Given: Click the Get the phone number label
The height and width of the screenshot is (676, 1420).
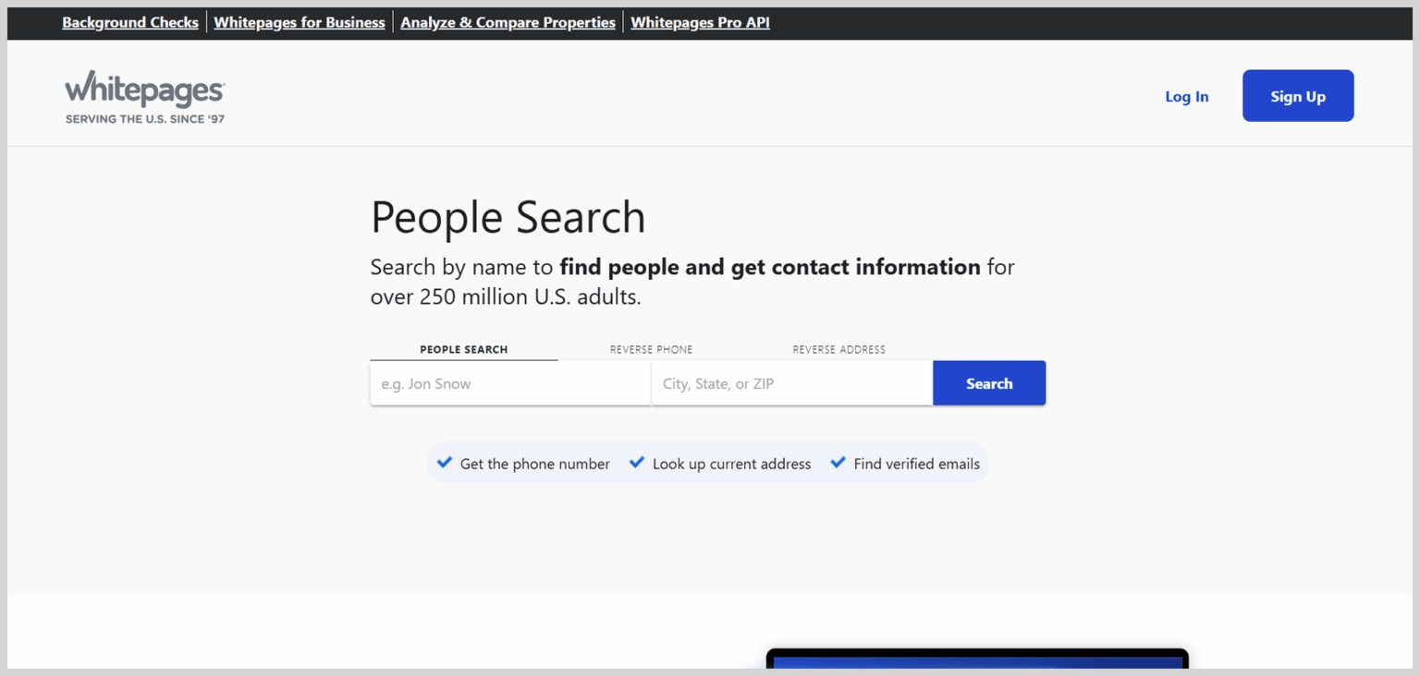Looking at the screenshot, I should pos(534,463).
